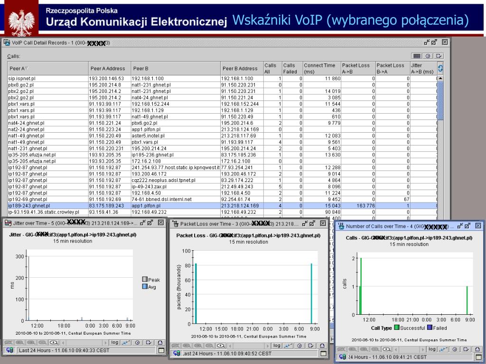The image size is (486, 364).
Task: Click line chart style icon in Packet Loss toolbar
Action: point(288,346)
